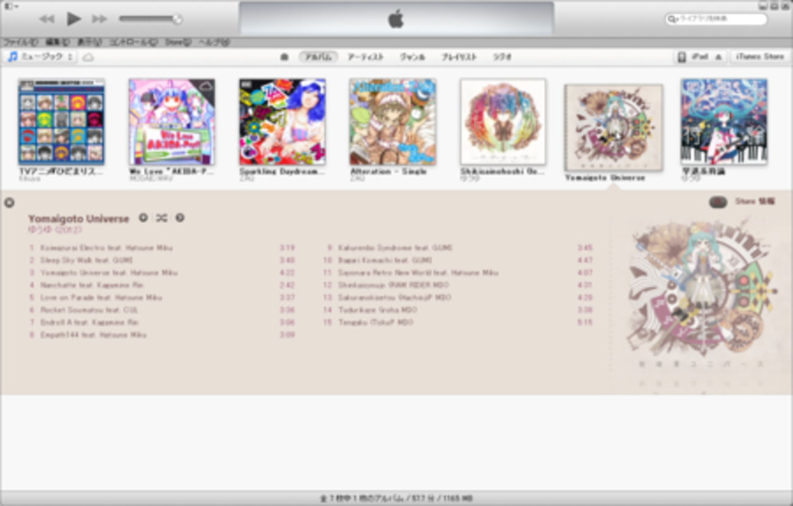Click the status bar album count summary
Image resolution: width=793 pixels, height=506 pixels.
point(396,499)
